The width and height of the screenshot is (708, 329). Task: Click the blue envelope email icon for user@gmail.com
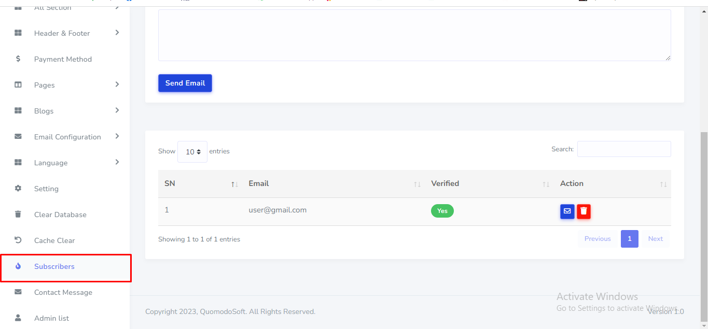point(567,211)
